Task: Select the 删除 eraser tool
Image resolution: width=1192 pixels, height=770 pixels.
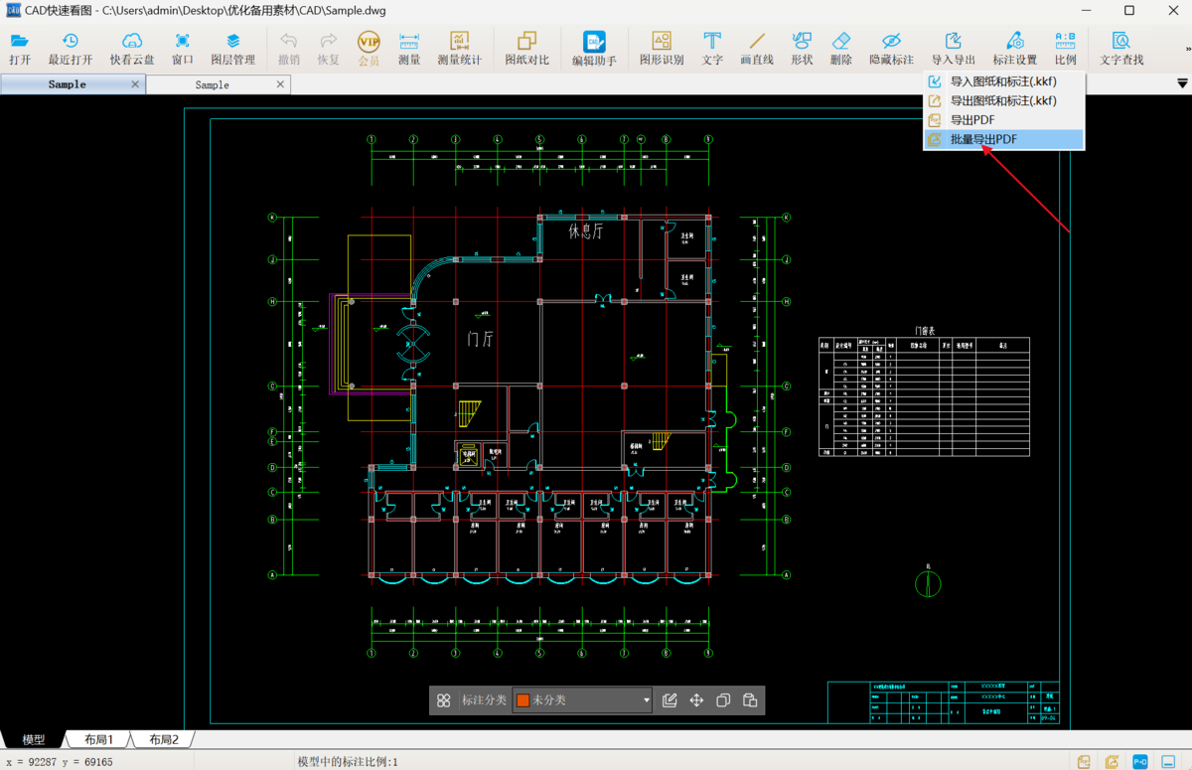Action: tap(840, 48)
